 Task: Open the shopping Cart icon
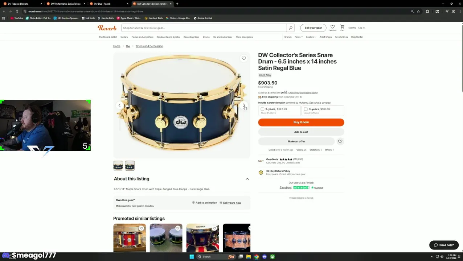coord(342,27)
